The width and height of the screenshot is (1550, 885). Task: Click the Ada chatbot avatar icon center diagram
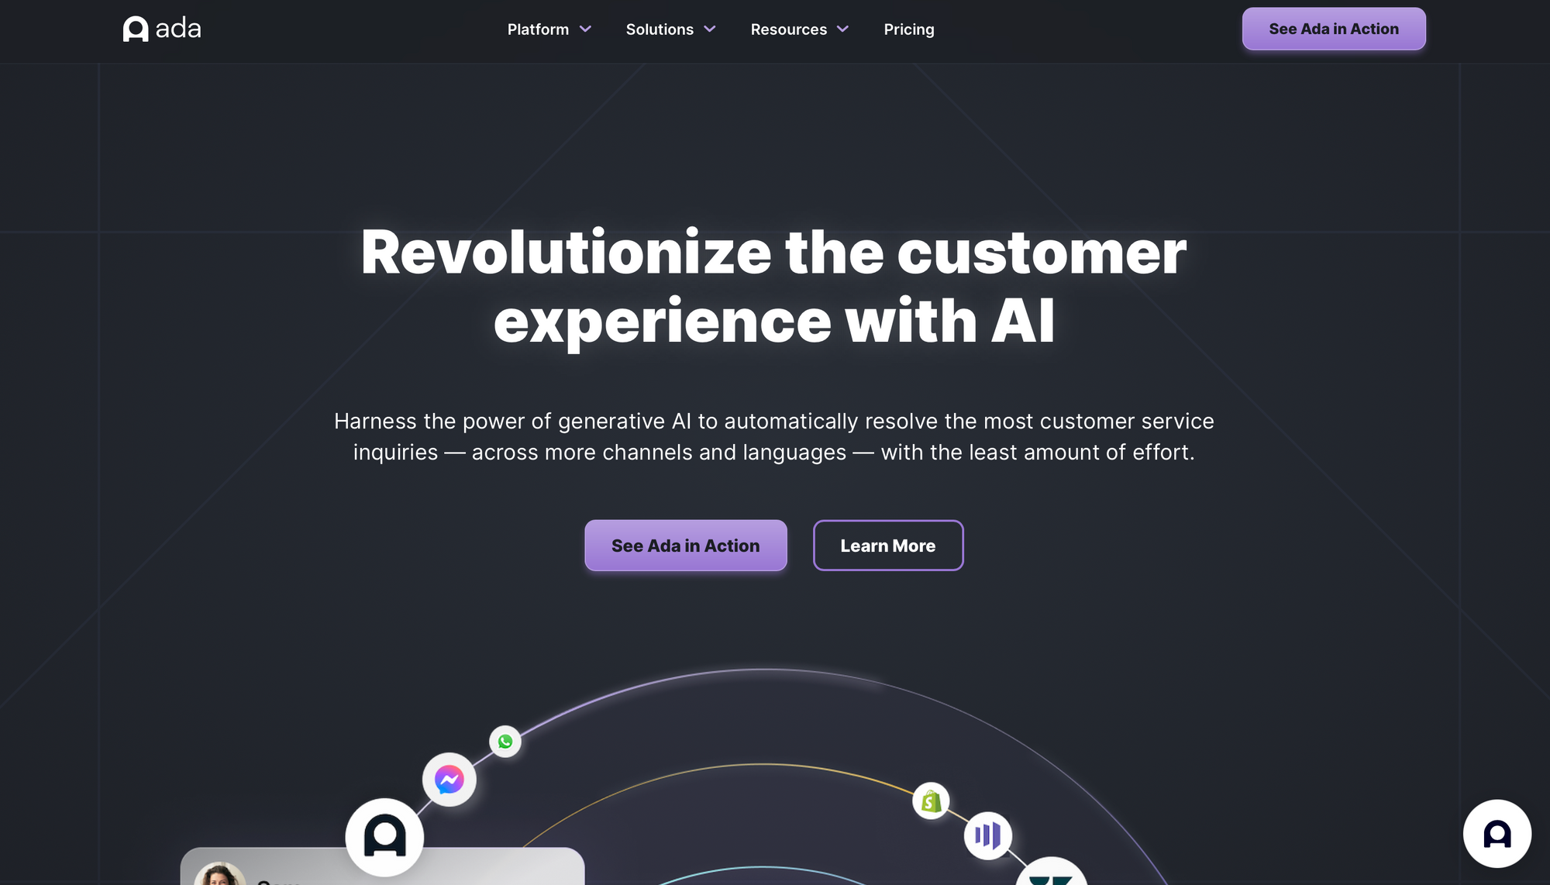click(384, 837)
